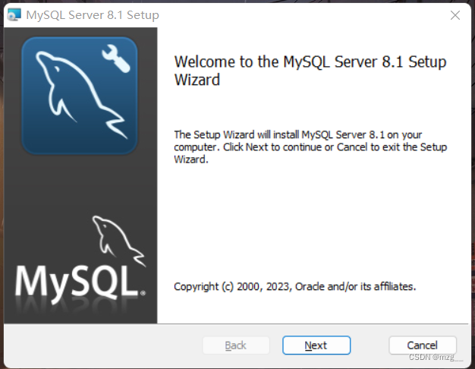Select the "Welcome to the MySQL Server 8.1 Setup Wizard" heading
Screen dimensions: 475x369
310,71
